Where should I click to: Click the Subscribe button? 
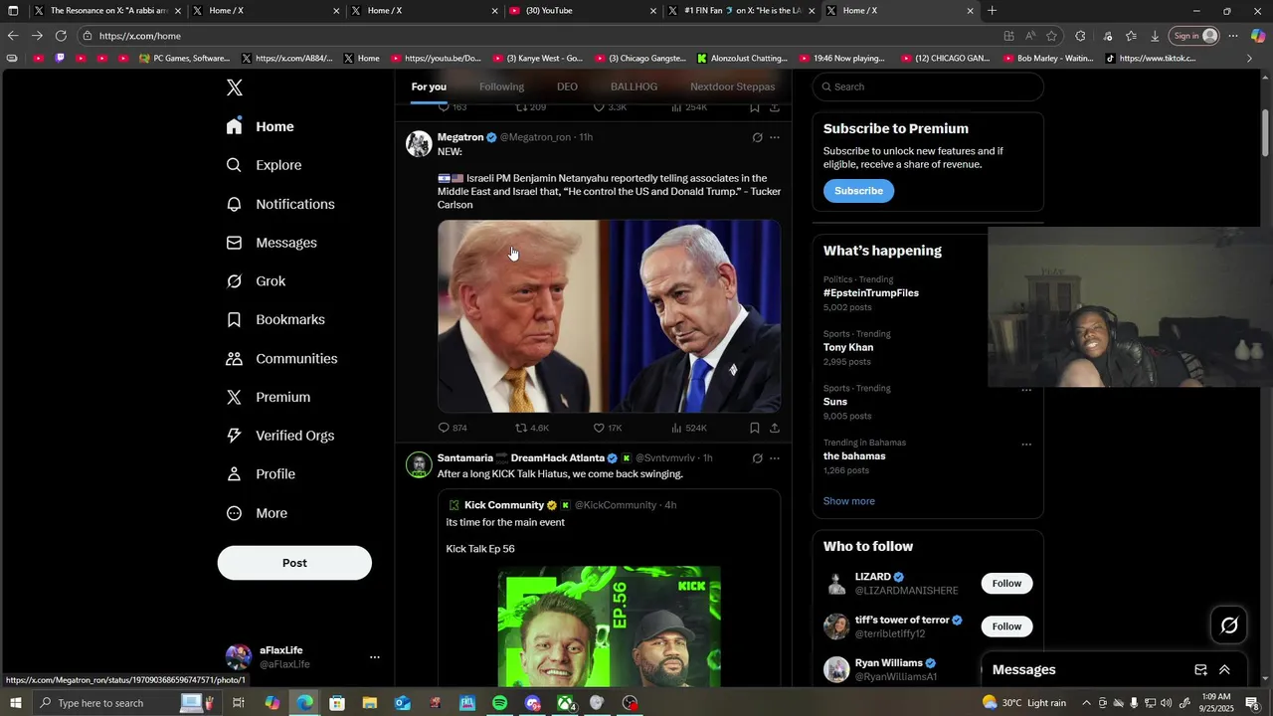pyautogui.click(x=858, y=191)
